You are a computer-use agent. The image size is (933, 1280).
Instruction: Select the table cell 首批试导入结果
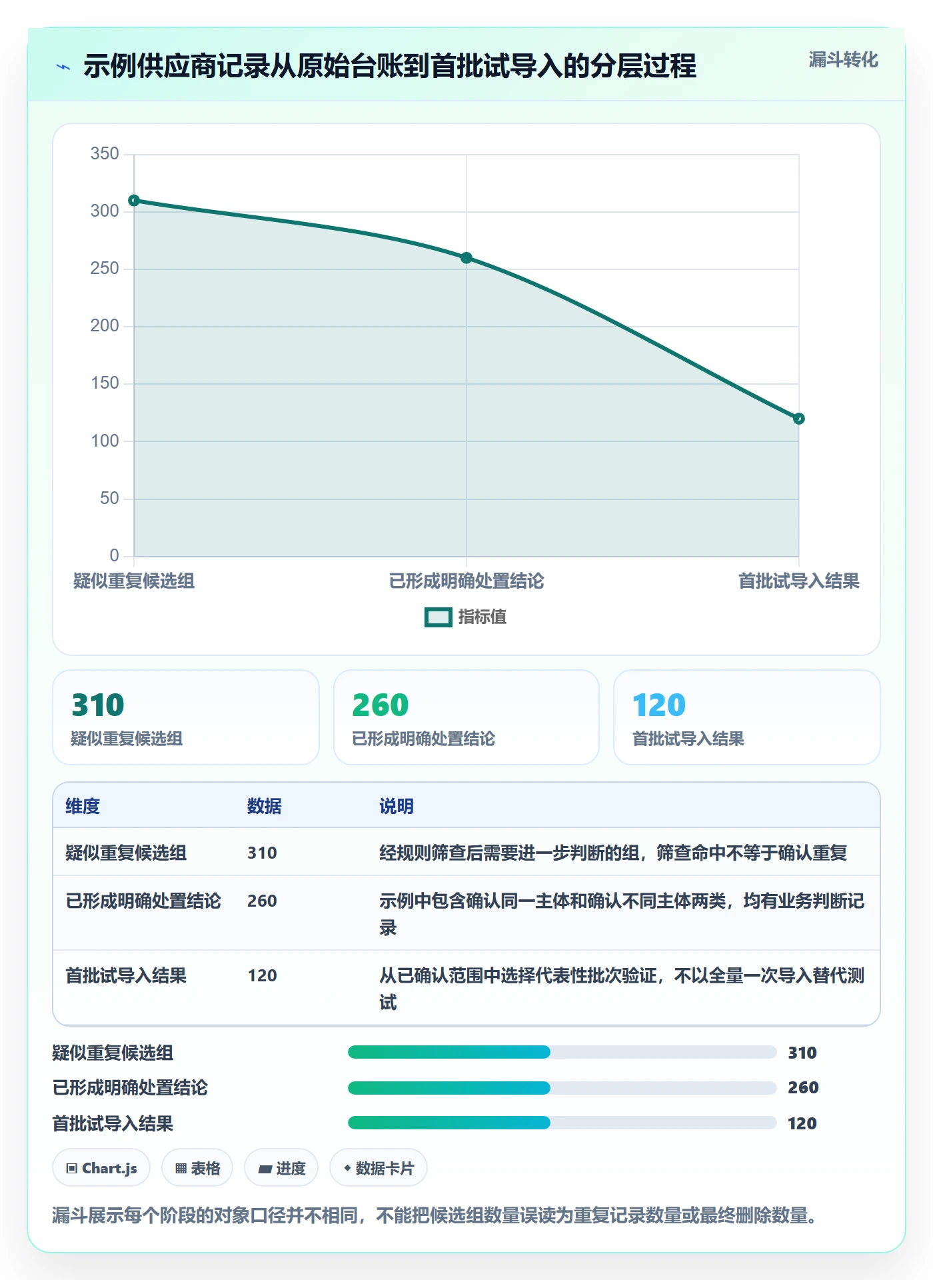pos(126,976)
